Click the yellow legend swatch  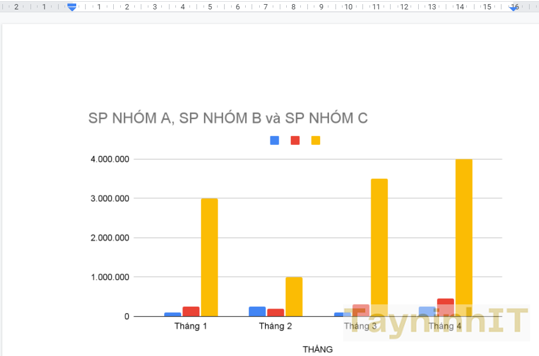click(x=316, y=140)
